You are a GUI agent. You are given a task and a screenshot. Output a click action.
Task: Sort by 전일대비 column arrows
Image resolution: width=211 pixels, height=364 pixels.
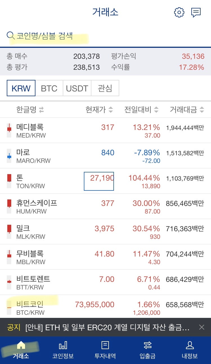156,110
